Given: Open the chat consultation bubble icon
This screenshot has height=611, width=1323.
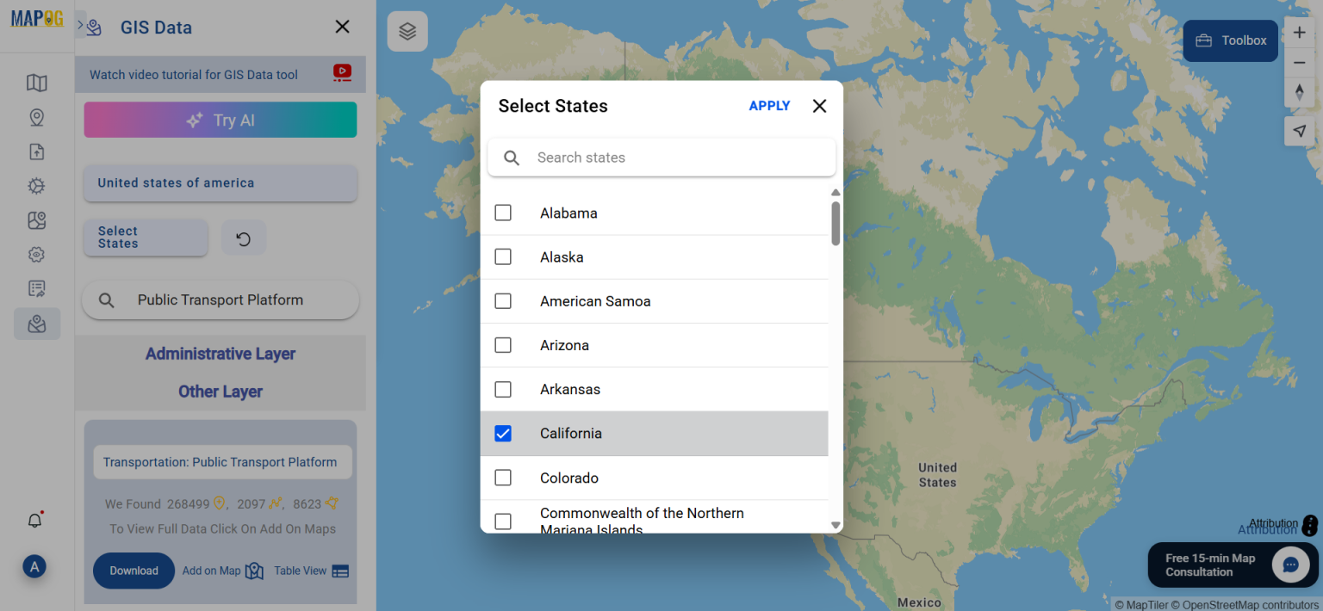Looking at the screenshot, I should (1290, 565).
